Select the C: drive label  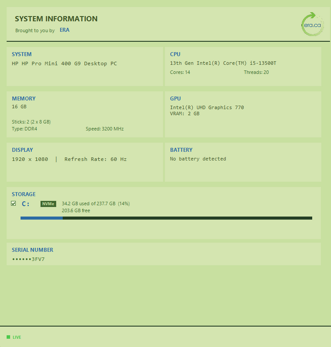(26, 204)
